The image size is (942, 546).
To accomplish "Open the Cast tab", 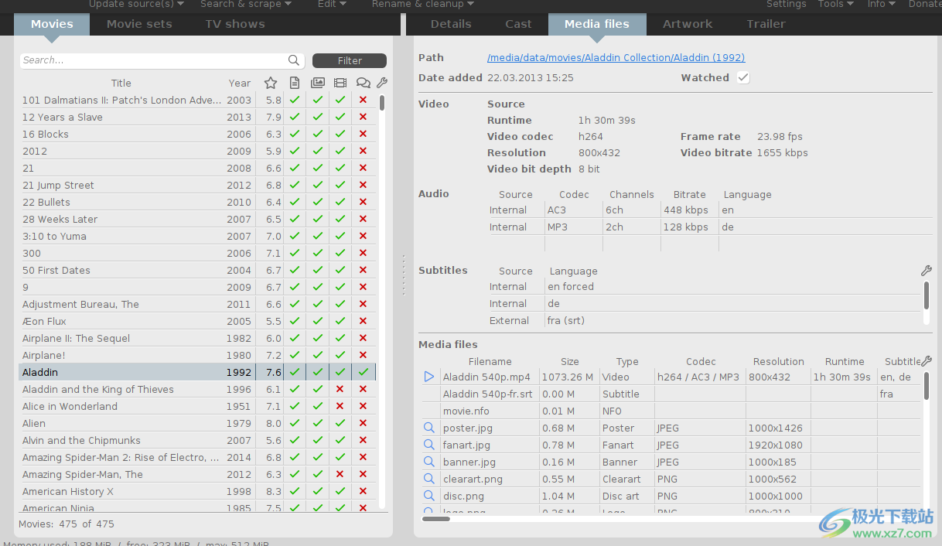I will click(x=518, y=24).
